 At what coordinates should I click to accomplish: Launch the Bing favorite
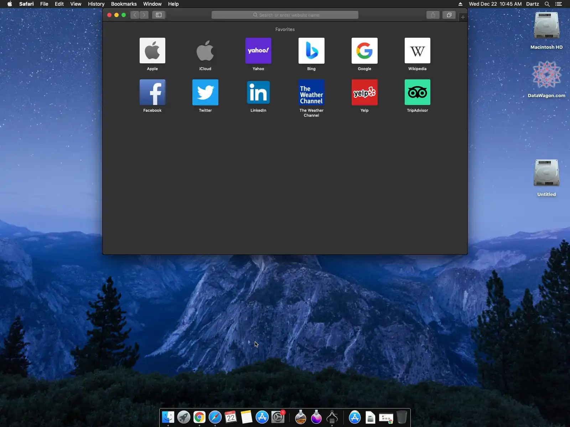(311, 51)
